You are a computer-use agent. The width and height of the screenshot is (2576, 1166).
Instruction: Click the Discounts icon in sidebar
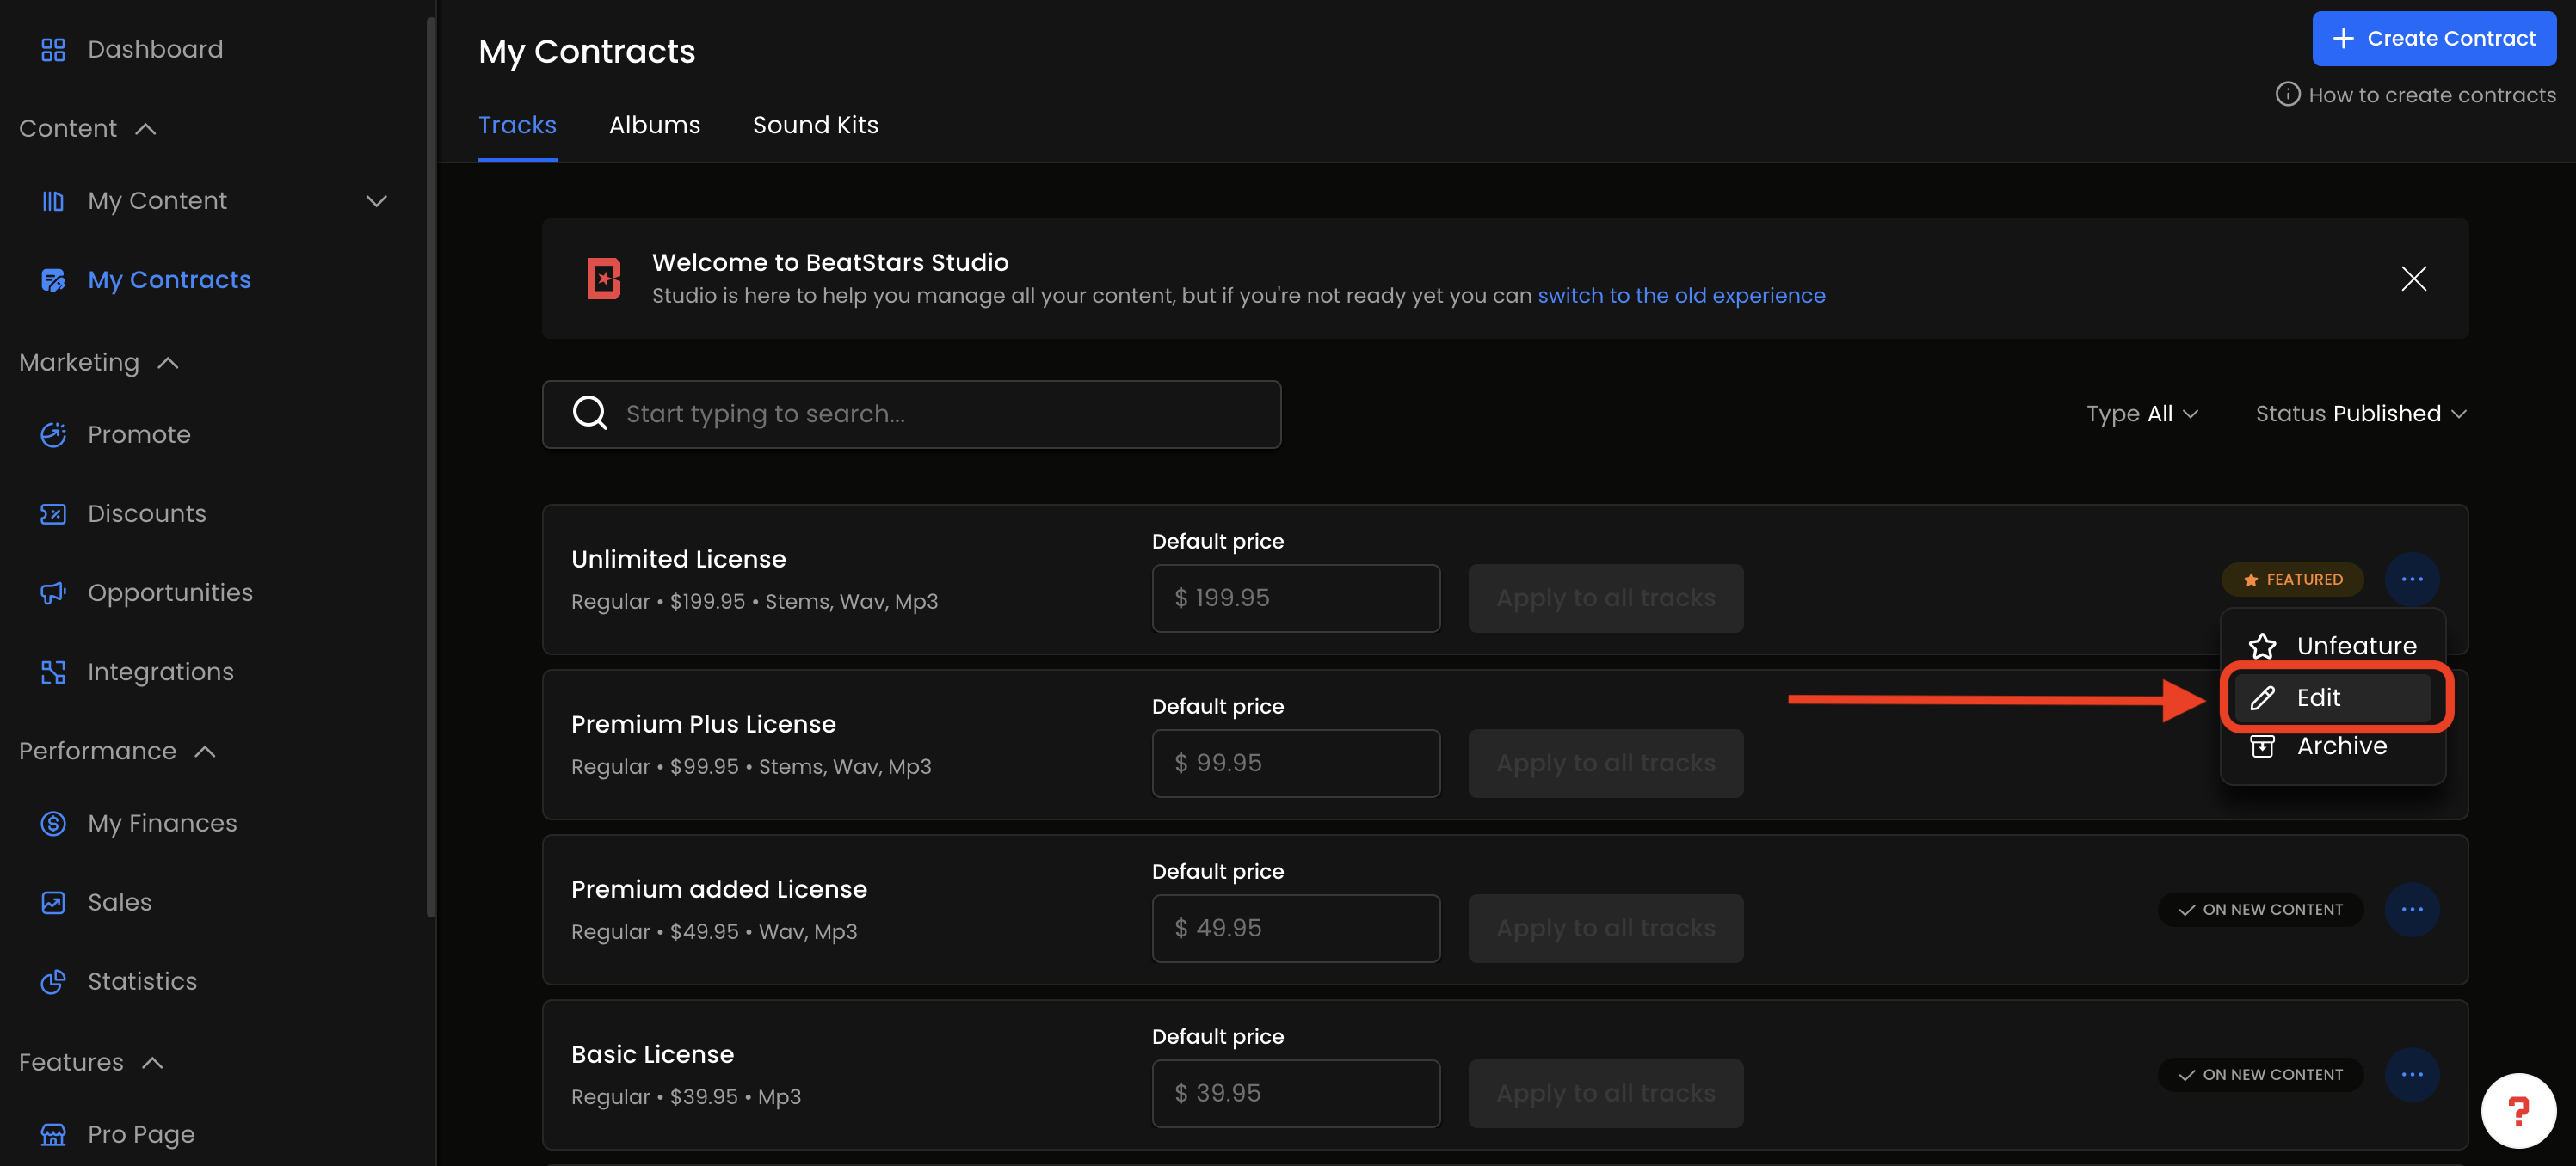53,513
